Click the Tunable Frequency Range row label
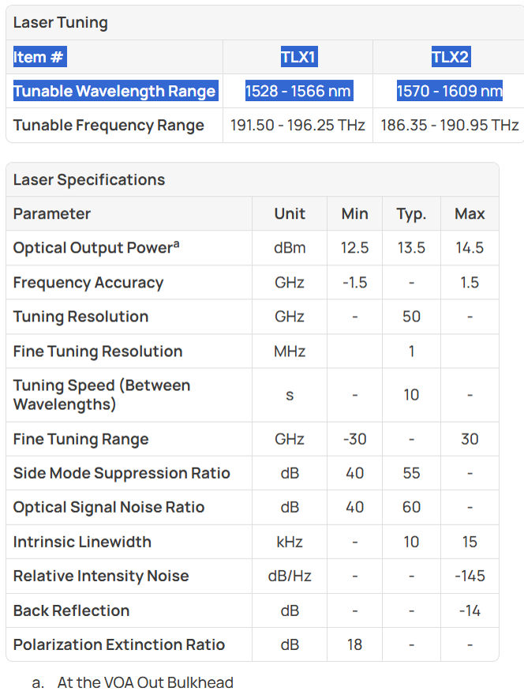 point(109,126)
